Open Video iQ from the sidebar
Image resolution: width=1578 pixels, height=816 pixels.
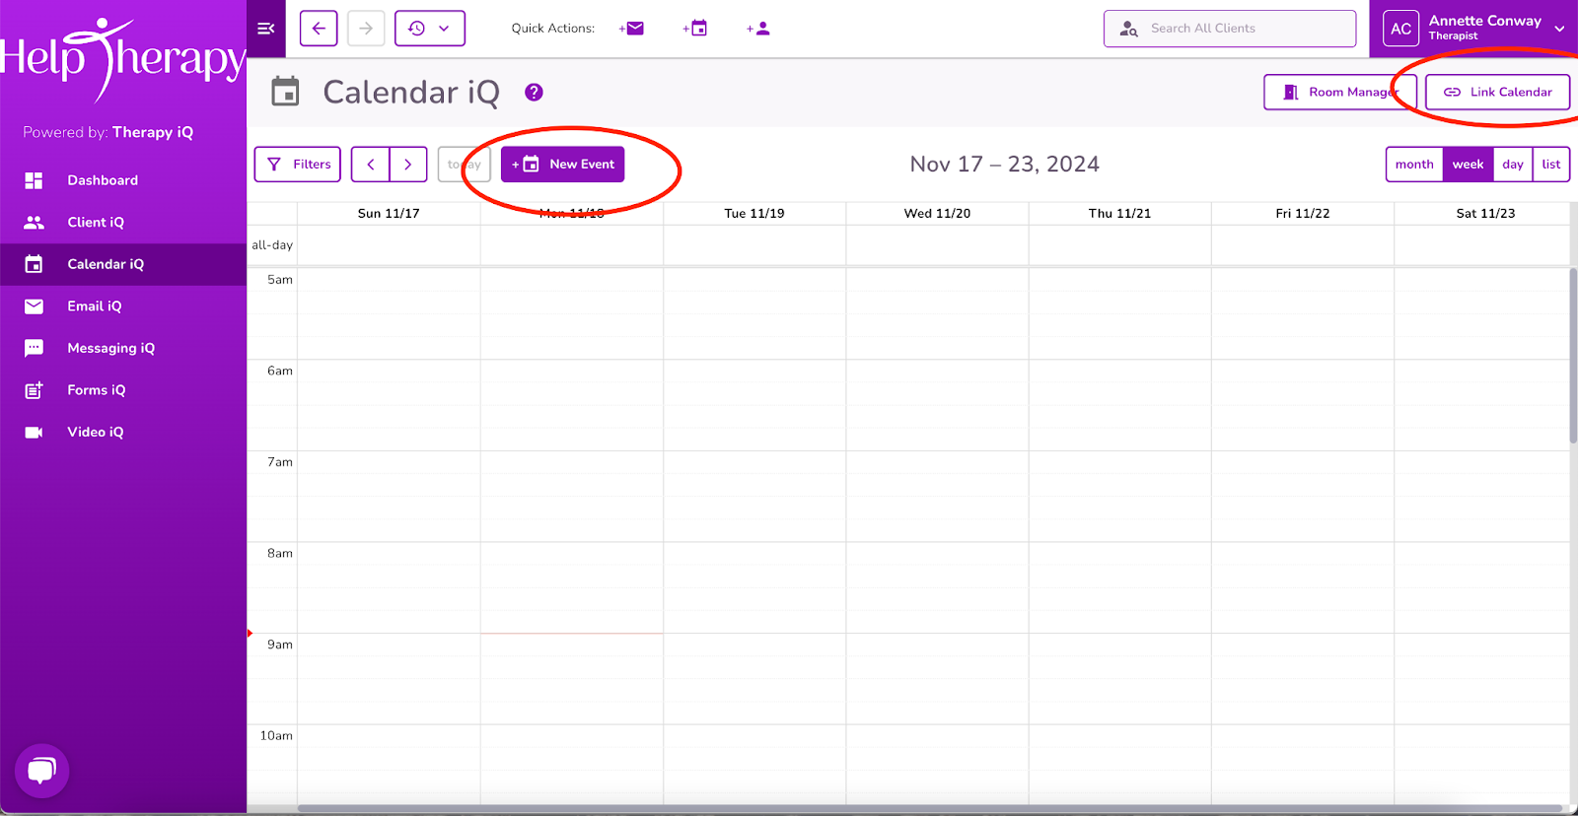point(123,432)
